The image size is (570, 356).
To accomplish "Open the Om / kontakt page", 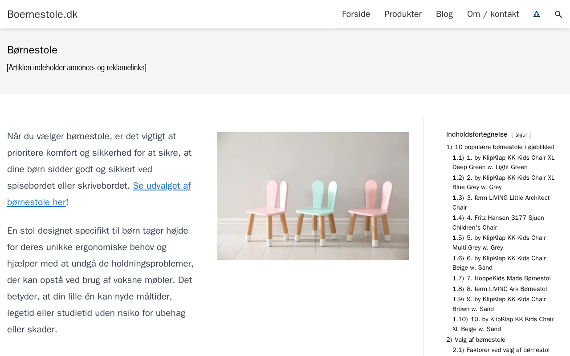I will [x=493, y=14].
